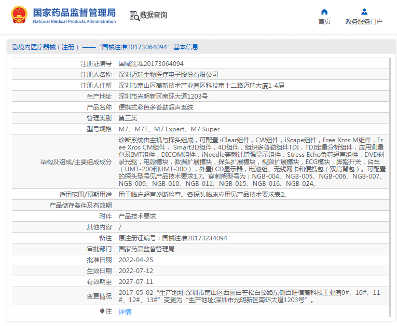Click registrant name 深圳迈瑞生物医疗电子股份有限公司

coord(168,74)
